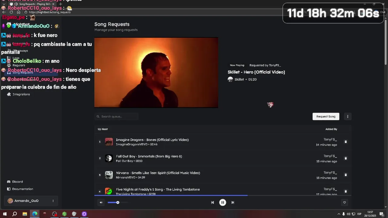Click ImagineDragonsVEVO 02:46 subtitle
Viewport: 388px width, 218px height.
point(137,144)
